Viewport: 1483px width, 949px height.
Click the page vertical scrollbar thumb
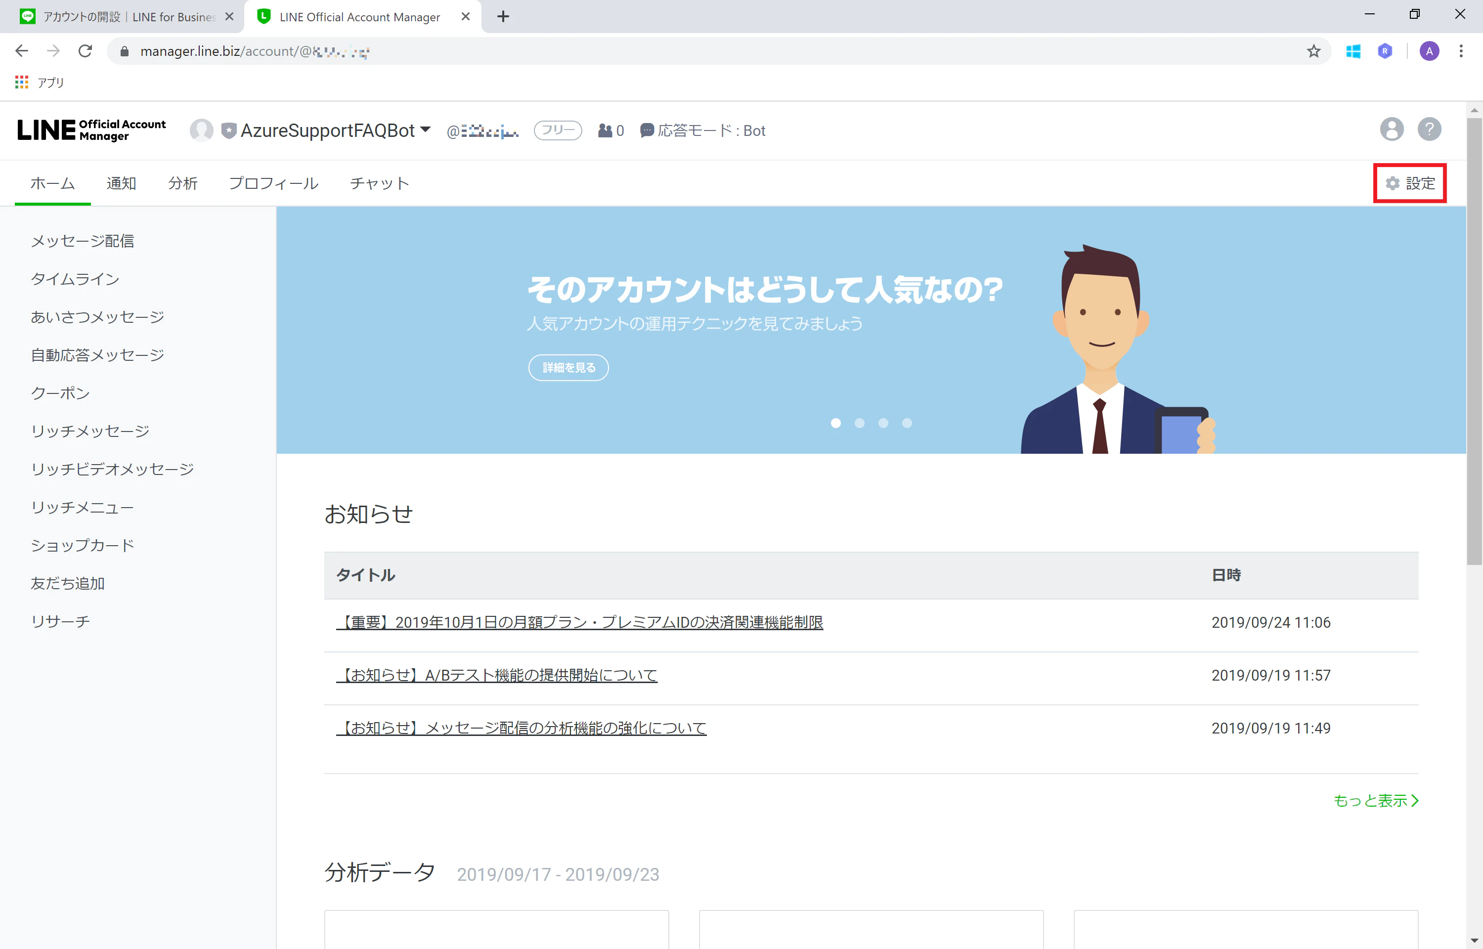pos(1474,342)
